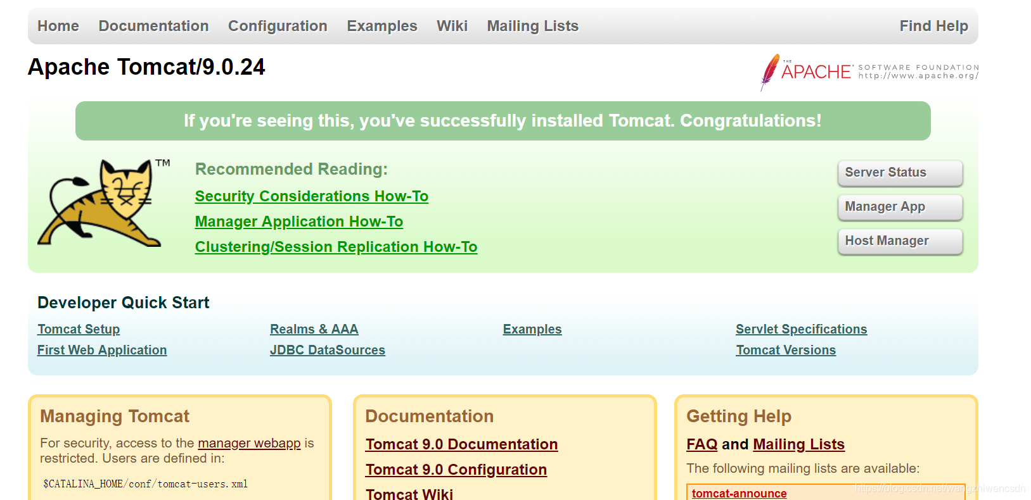Open Mailing Lists in the top navigation bar
The image size is (1031, 500).
click(x=533, y=26)
